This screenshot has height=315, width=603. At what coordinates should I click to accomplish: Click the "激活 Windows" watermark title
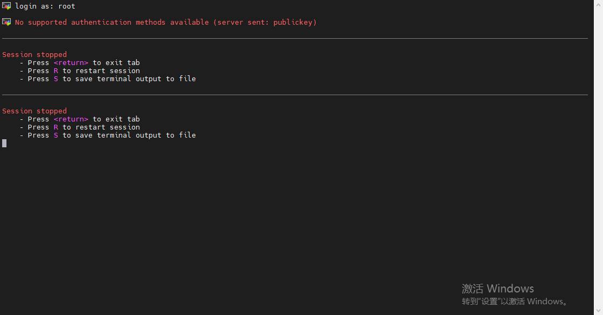[x=497, y=289]
